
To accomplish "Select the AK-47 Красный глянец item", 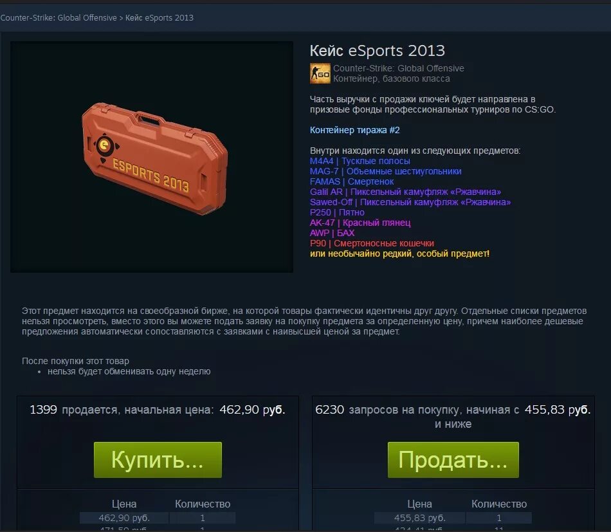I will tap(360, 223).
